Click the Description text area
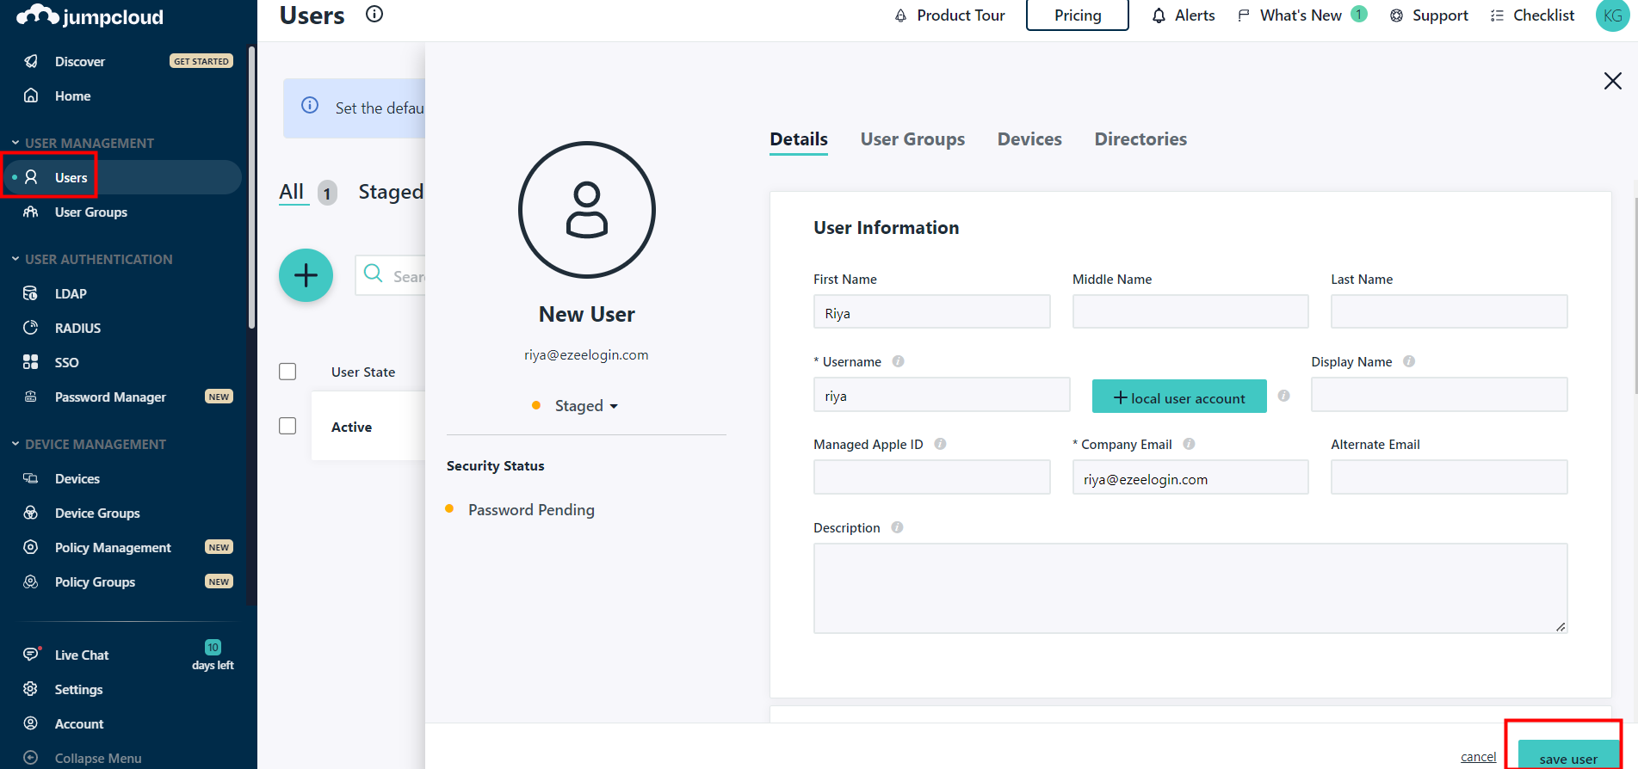 coord(1190,588)
